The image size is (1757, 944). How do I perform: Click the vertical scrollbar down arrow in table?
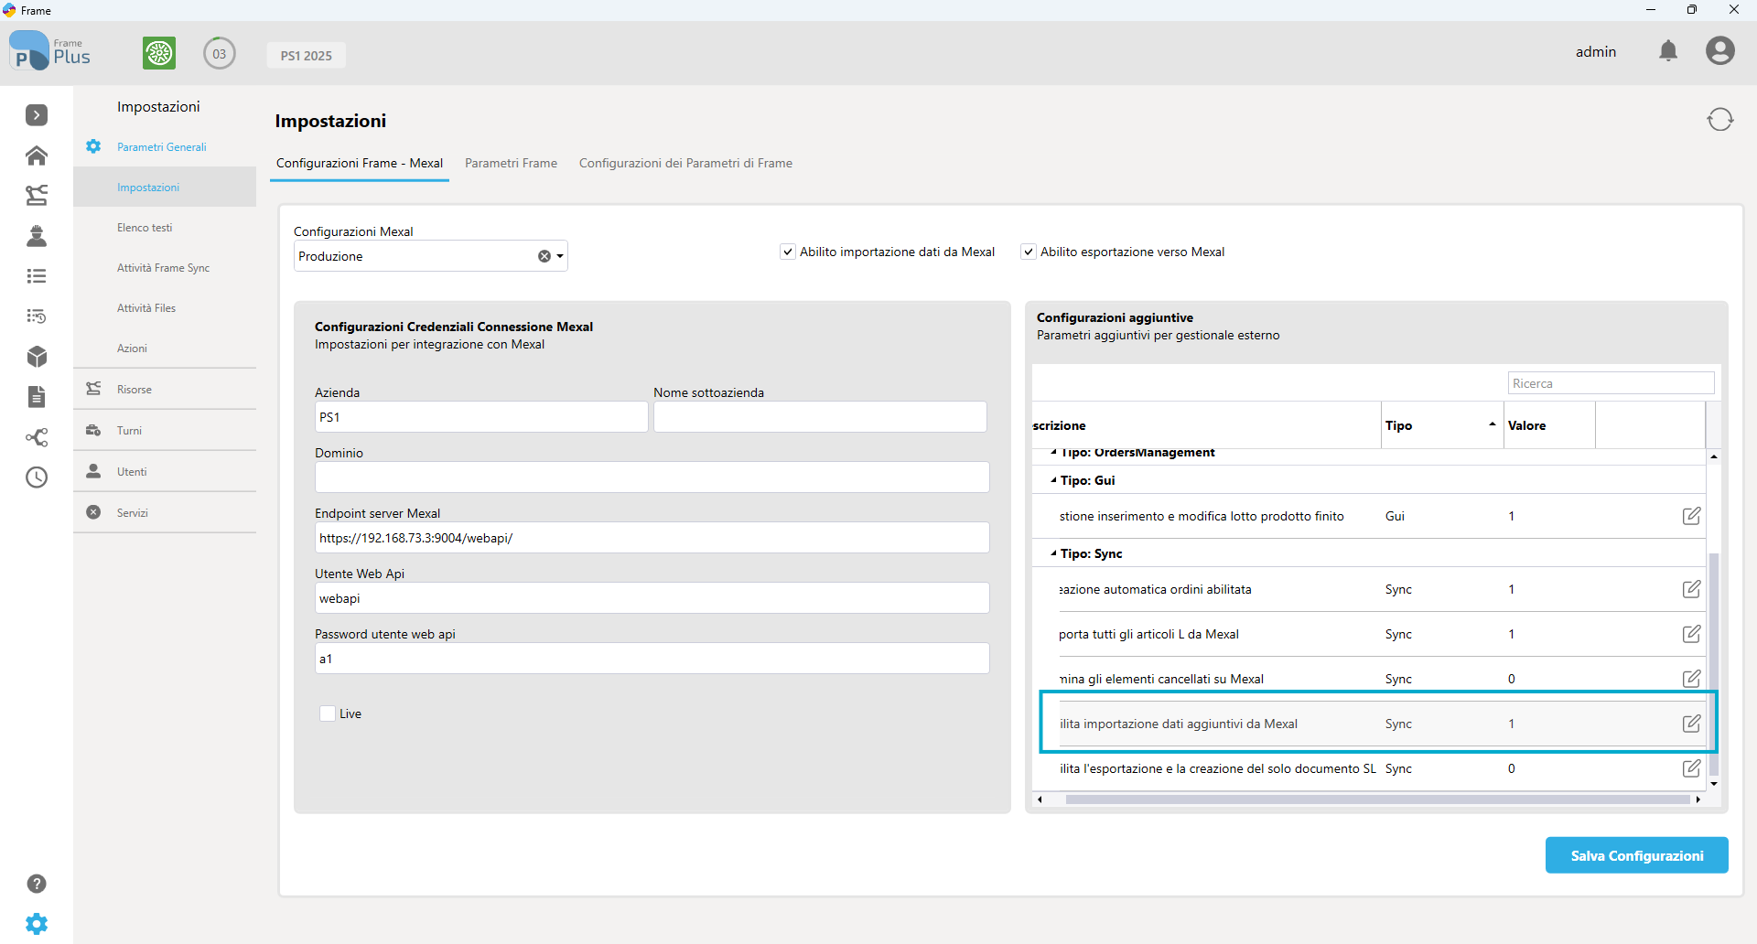(x=1714, y=784)
